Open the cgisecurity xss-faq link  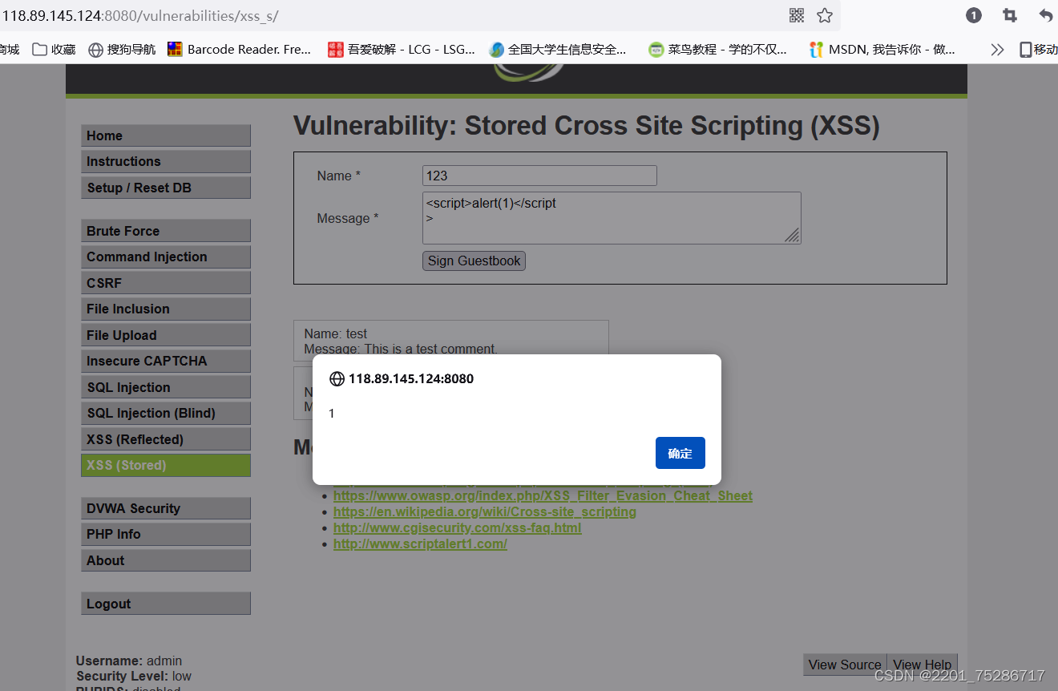pos(458,527)
